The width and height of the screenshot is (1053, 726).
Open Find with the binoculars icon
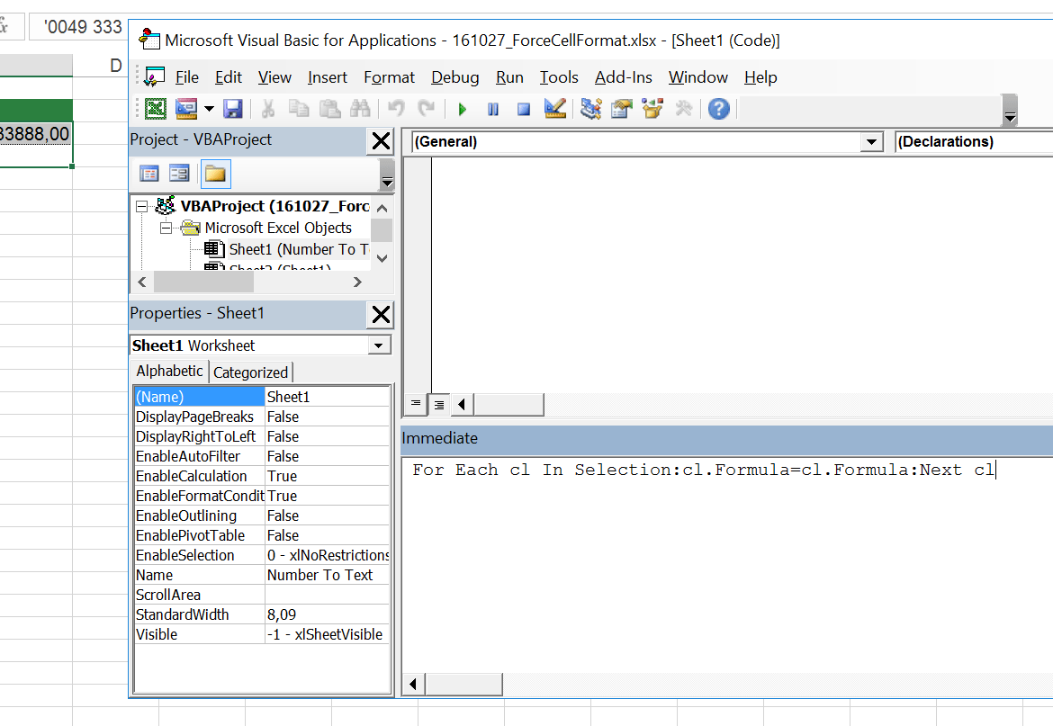tap(360, 109)
